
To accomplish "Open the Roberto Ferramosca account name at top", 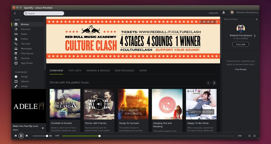I will (247, 12).
